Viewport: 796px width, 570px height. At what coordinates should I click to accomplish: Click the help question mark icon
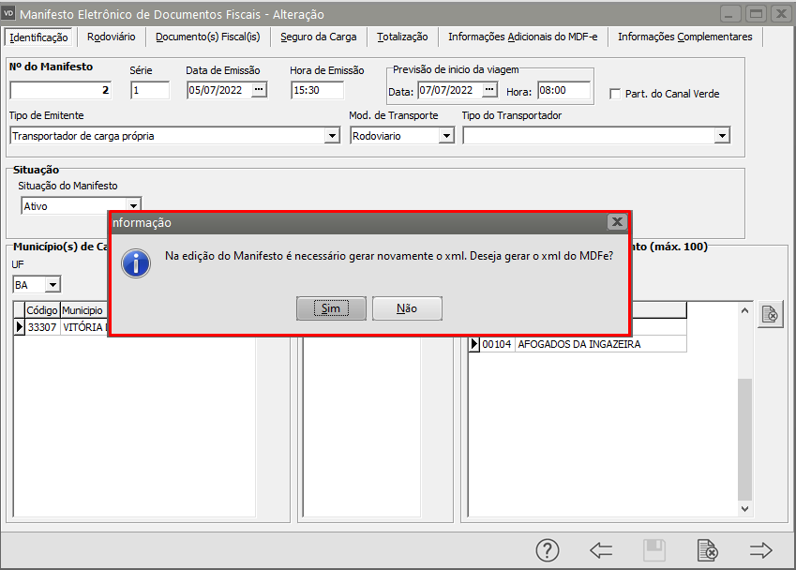coord(548,550)
